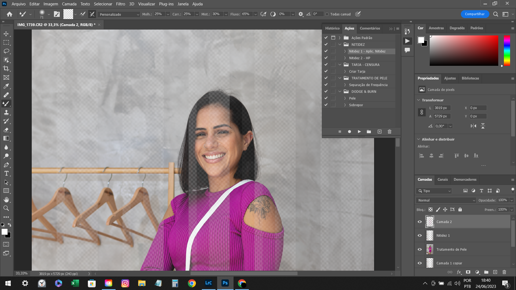Screen dimensions: 516x290
Task: Click the Create new layer icon
Action: click(x=495, y=272)
